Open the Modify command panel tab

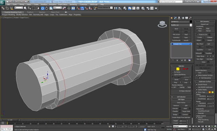(176, 18)
